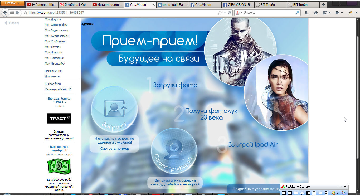Click the Ваш кредит одобрен ad title

click(x=59, y=148)
